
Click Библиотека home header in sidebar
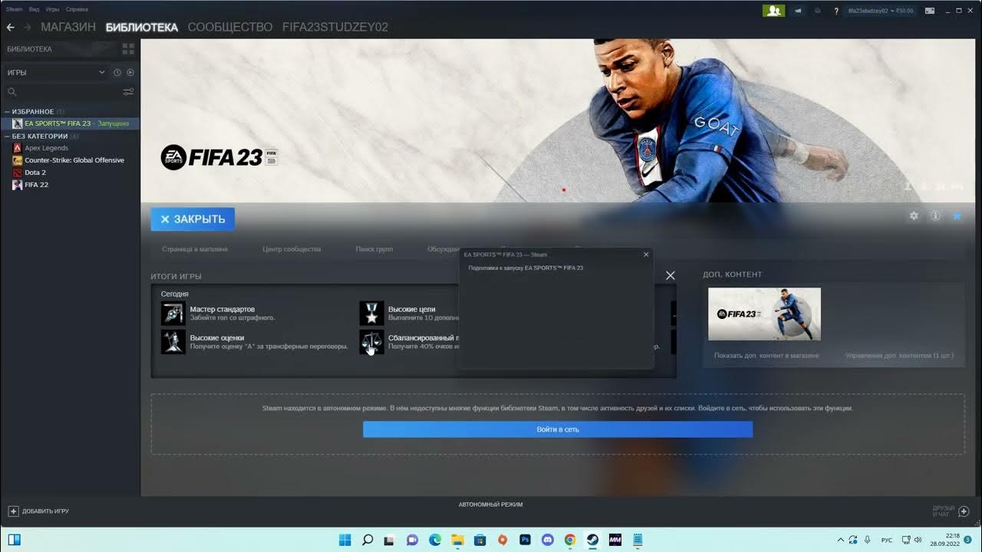[x=29, y=49]
